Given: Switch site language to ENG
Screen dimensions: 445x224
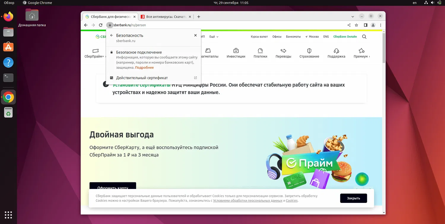Looking at the screenshot, I should point(326,37).
